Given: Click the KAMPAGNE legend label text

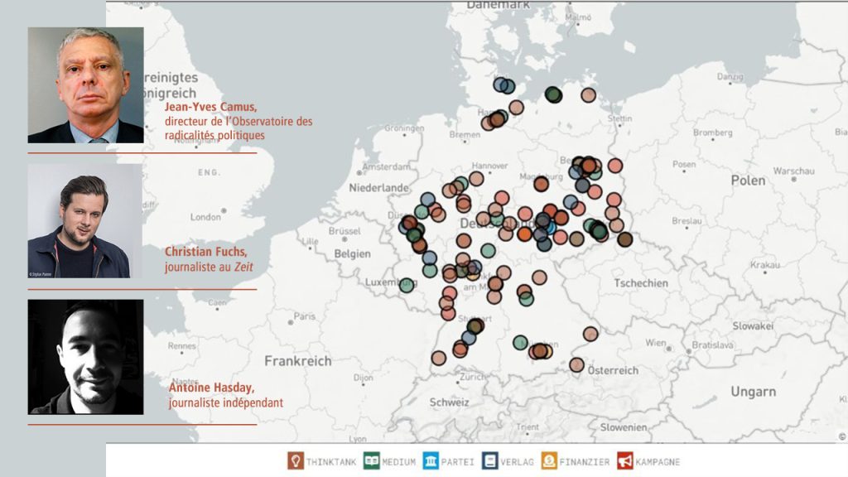Looking at the screenshot, I should click(x=658, y=462).
